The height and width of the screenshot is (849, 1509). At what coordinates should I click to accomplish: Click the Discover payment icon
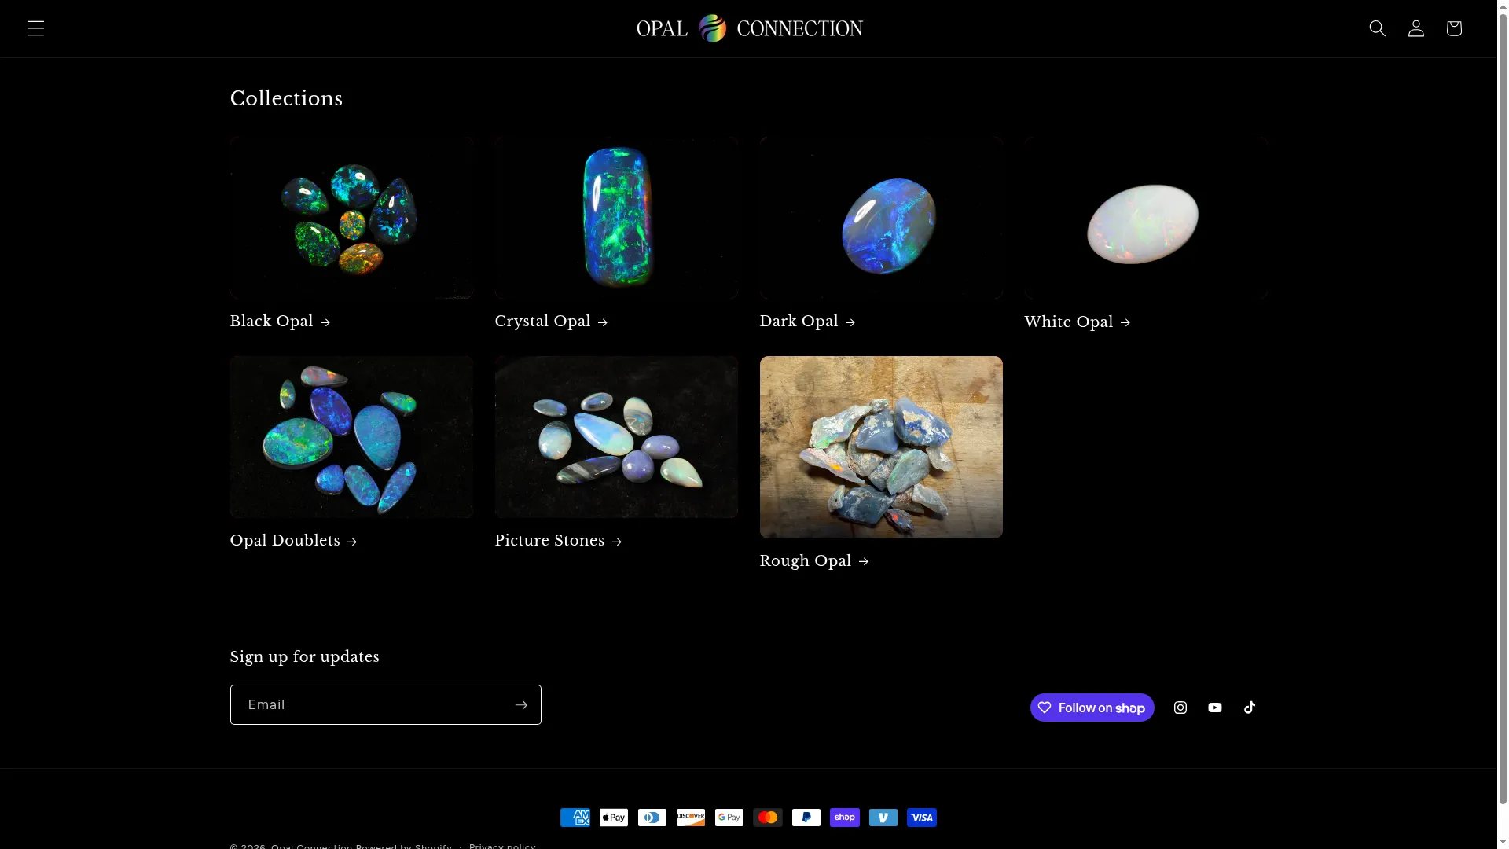point(691,818)
